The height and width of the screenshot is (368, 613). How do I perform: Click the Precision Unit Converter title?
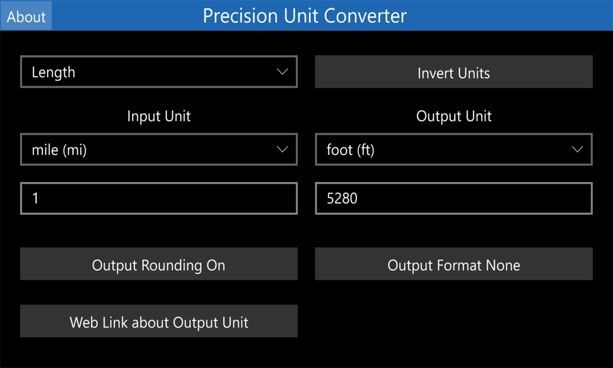(x=305, y=16)
